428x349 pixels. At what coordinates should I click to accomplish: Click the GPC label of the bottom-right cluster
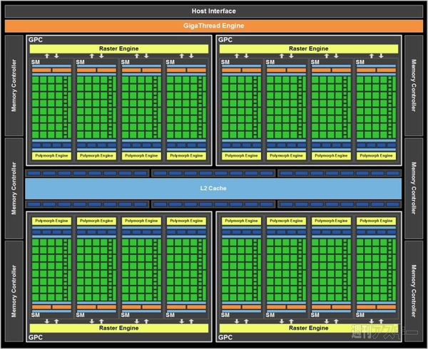coord(225,337)
